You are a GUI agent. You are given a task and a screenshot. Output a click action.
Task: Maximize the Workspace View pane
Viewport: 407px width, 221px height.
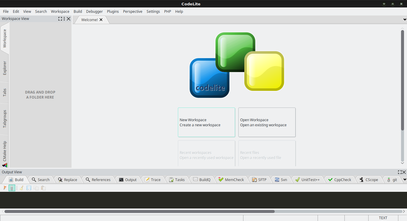pos(60,19)
